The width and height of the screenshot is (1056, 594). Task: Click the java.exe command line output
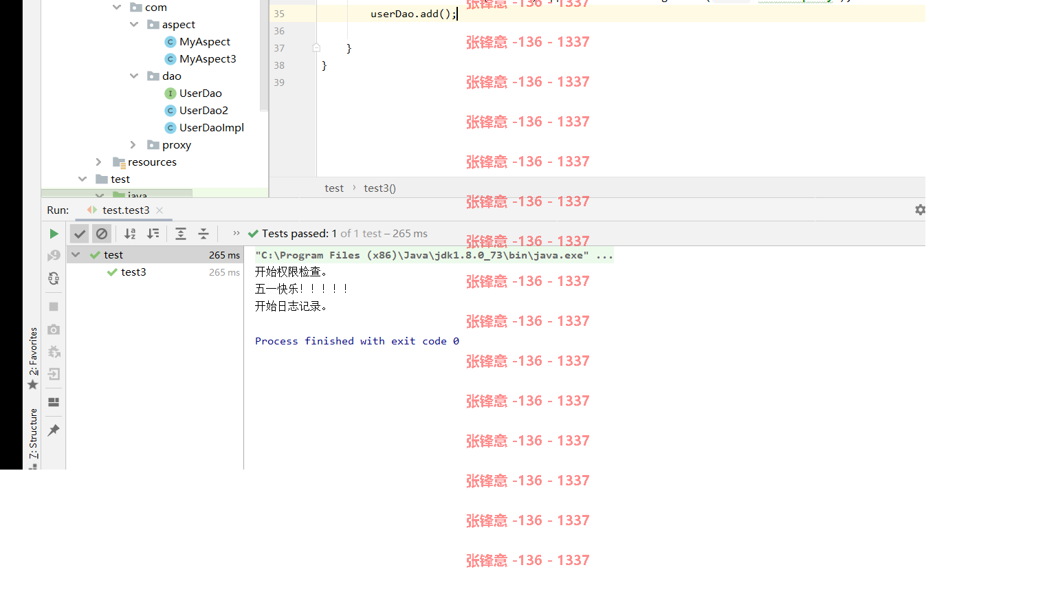coord(434,256)
